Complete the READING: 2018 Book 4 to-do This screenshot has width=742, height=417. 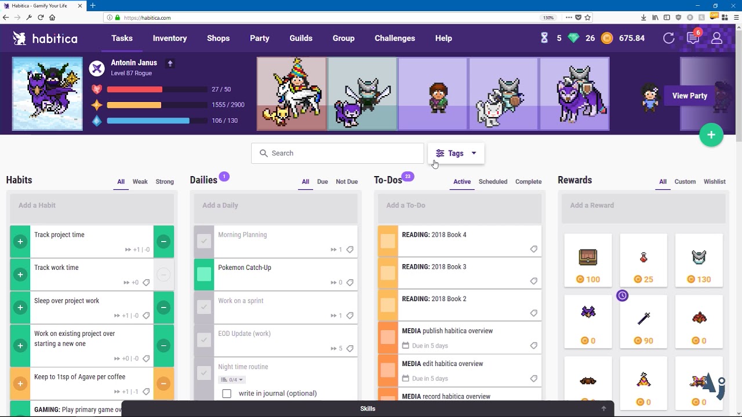tap(388, 242)
